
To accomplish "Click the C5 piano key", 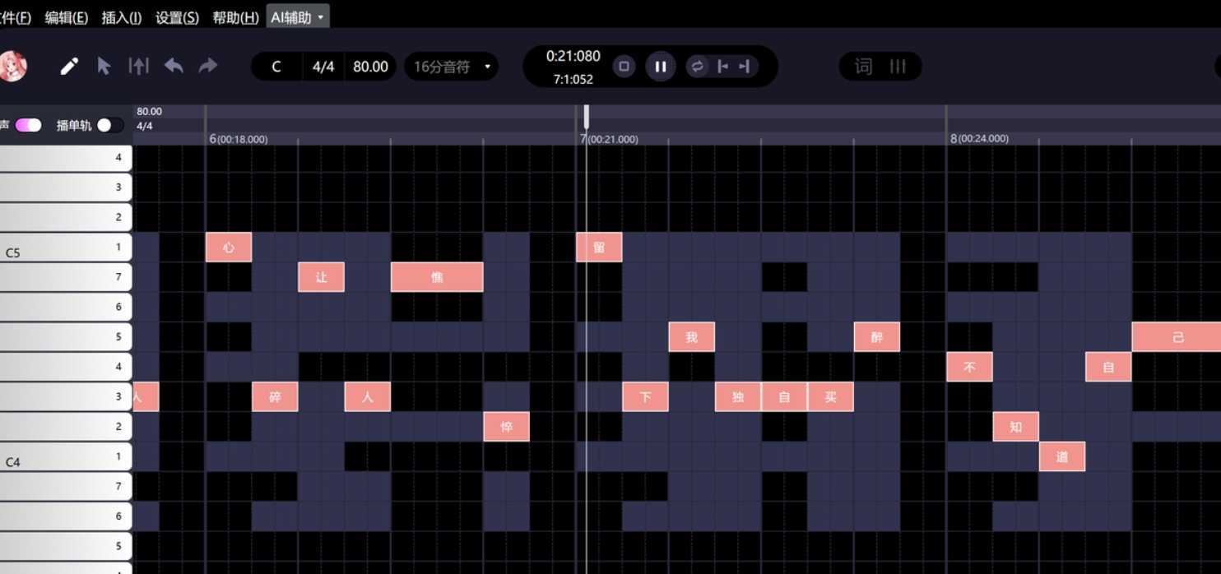I will 66,247.
